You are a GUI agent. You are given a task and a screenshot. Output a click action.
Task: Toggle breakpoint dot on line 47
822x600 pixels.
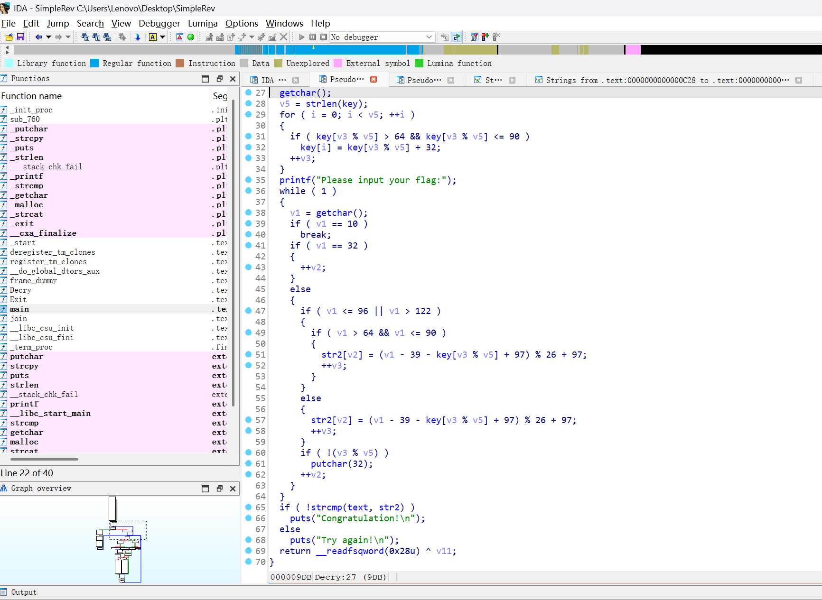(x=248, y=311)
